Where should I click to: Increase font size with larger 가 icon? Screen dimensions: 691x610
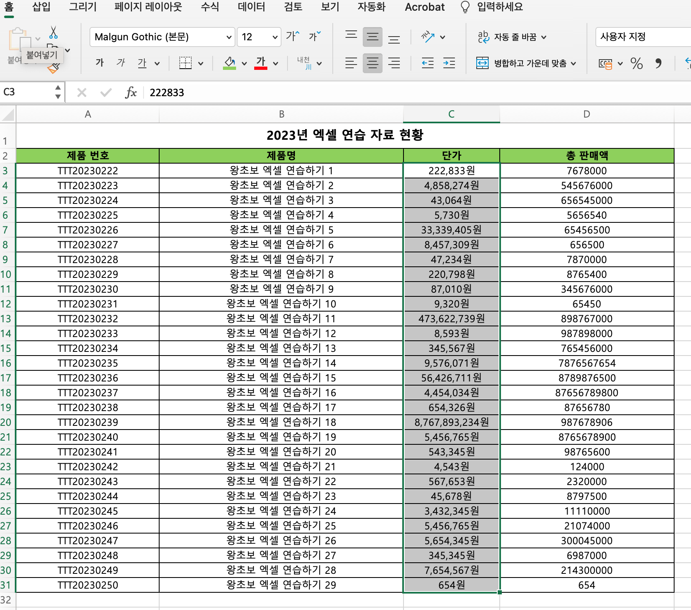tap(293, 37)
